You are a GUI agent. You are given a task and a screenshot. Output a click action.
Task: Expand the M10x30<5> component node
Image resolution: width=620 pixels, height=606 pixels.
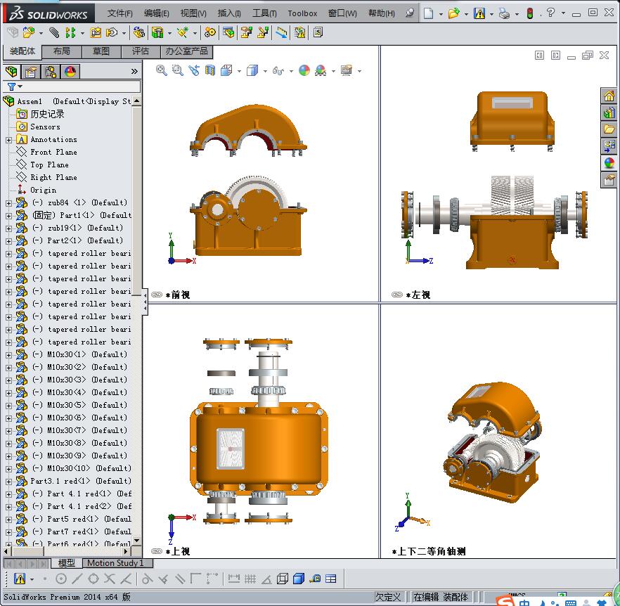(8, 406)
